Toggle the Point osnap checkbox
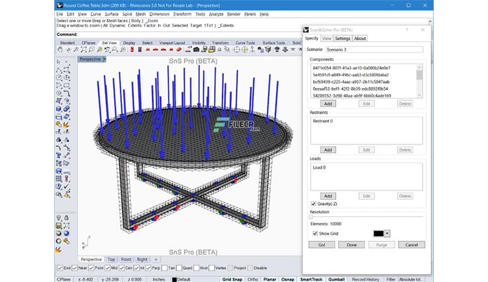488x282 pixels. tap(91, 268)
